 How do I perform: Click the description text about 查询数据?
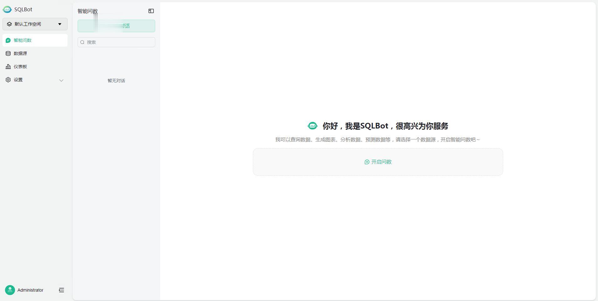378,140
